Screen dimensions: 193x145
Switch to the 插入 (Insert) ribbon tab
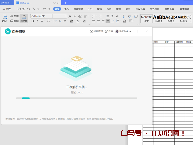point(66,9)
